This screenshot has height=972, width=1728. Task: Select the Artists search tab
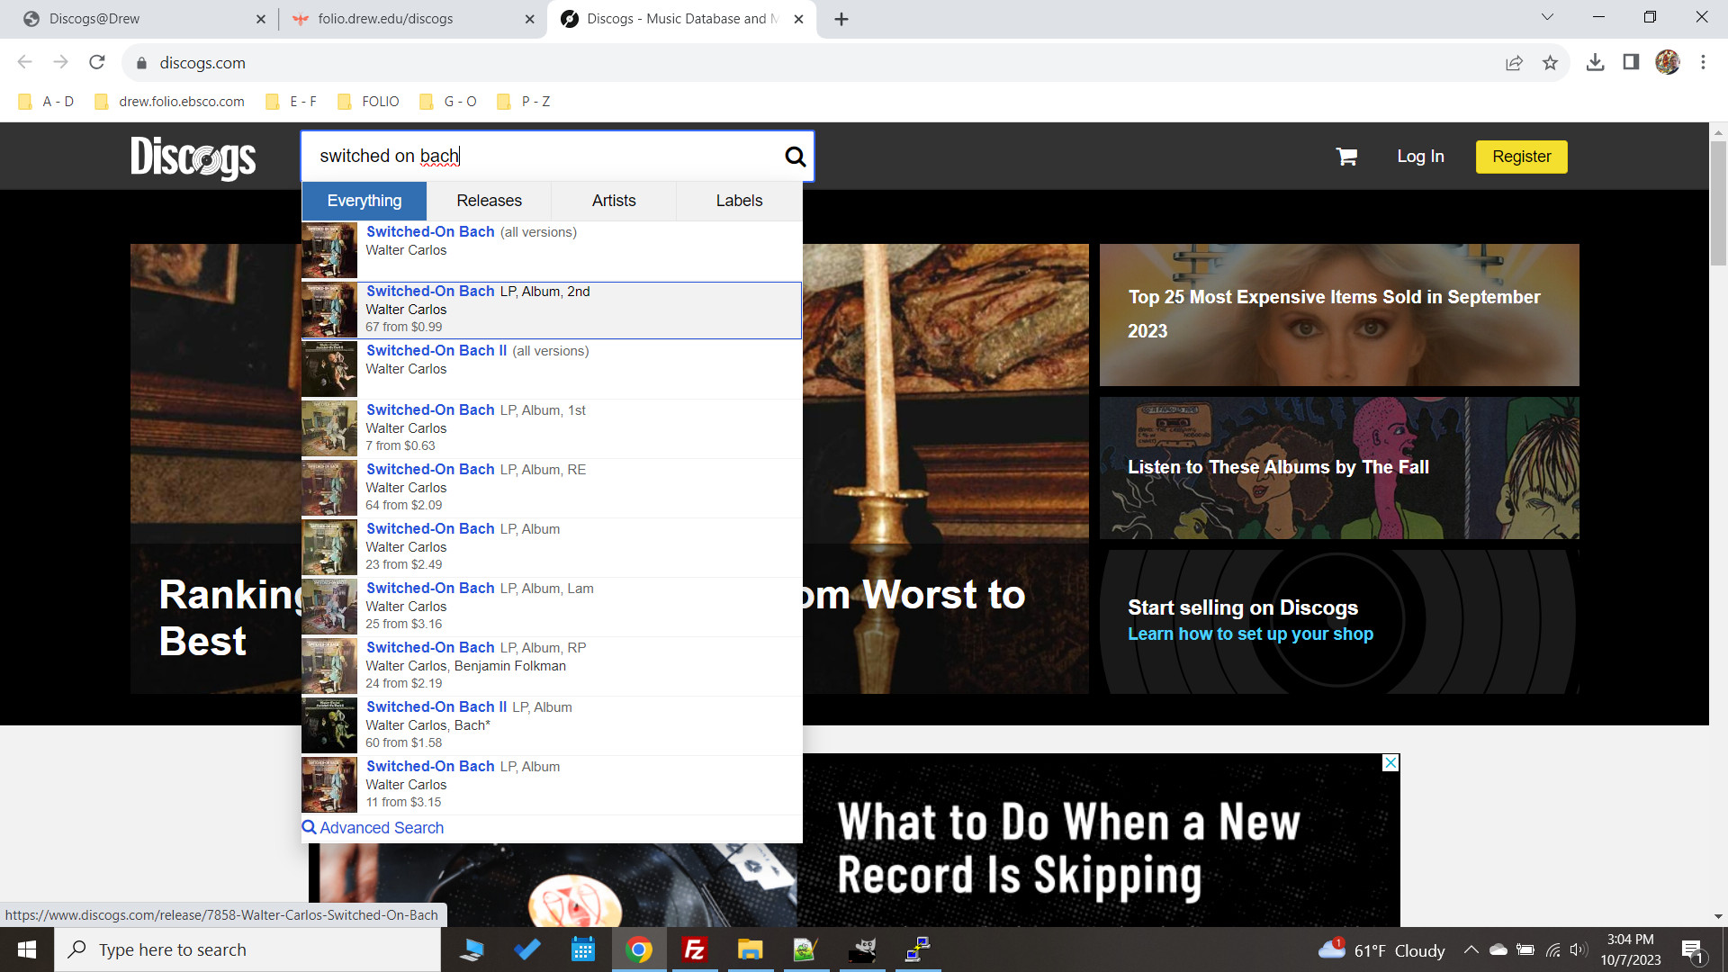click(x=614, y=201)
